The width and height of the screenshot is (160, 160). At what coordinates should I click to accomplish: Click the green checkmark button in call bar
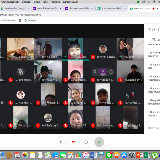click(99, 142)
